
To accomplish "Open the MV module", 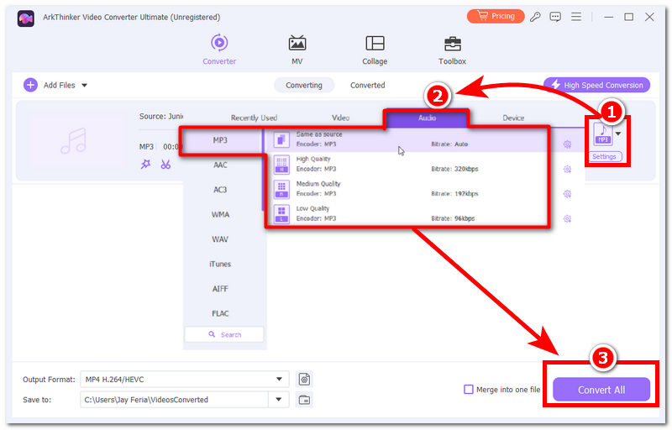I will click(x=297, y=50).
